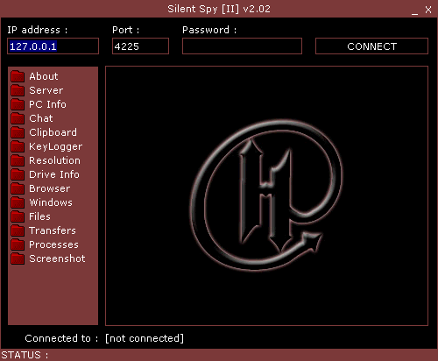Select the Resolution menu item

(54, 160)
